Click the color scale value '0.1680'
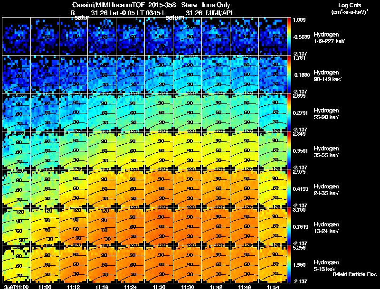The width and height of the screenshot is (380, 289). [302, 75]
